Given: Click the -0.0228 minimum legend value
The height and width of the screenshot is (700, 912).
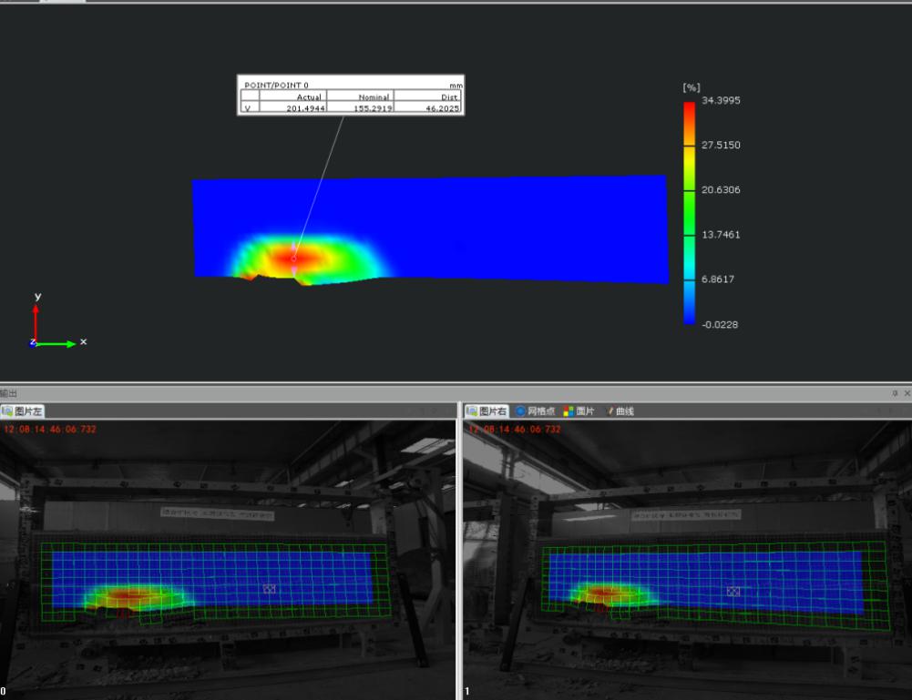Looking at the screenshot, I should pos(720,324).
